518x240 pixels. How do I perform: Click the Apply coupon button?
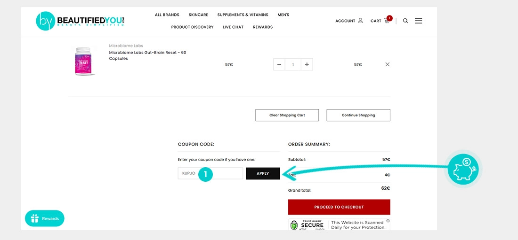[263, 173]
